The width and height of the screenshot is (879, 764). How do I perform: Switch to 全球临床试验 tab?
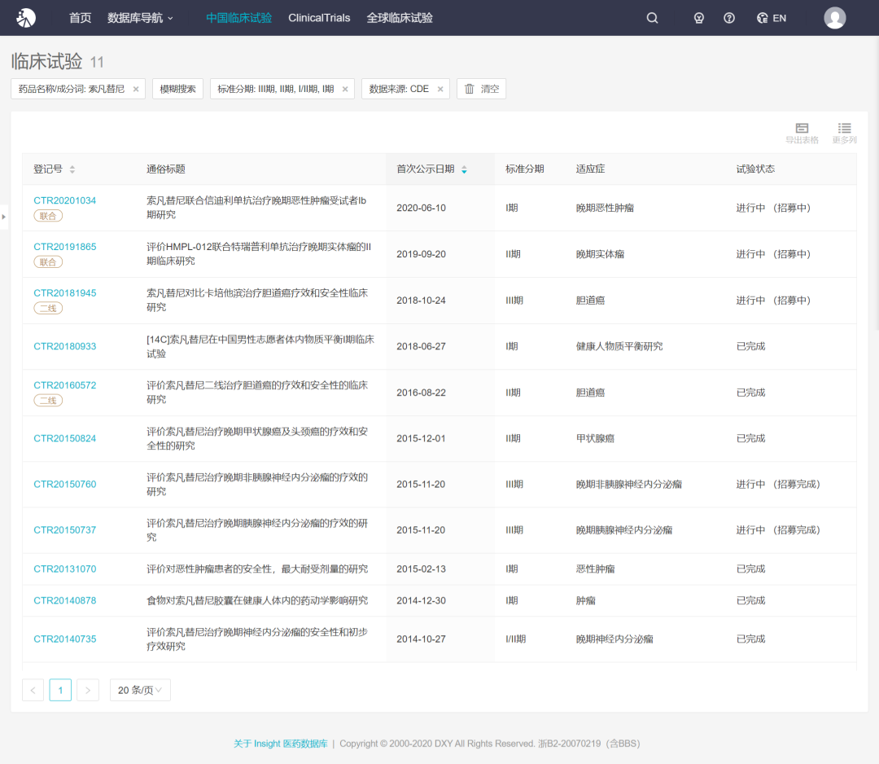pyautogui.click(x=400, y=18)
